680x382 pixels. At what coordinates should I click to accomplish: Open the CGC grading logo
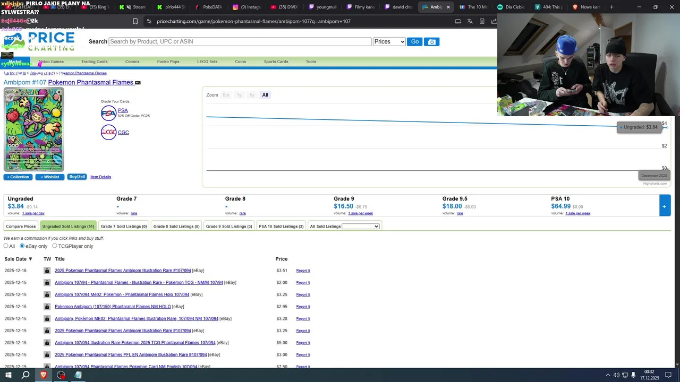coord(108,132)
